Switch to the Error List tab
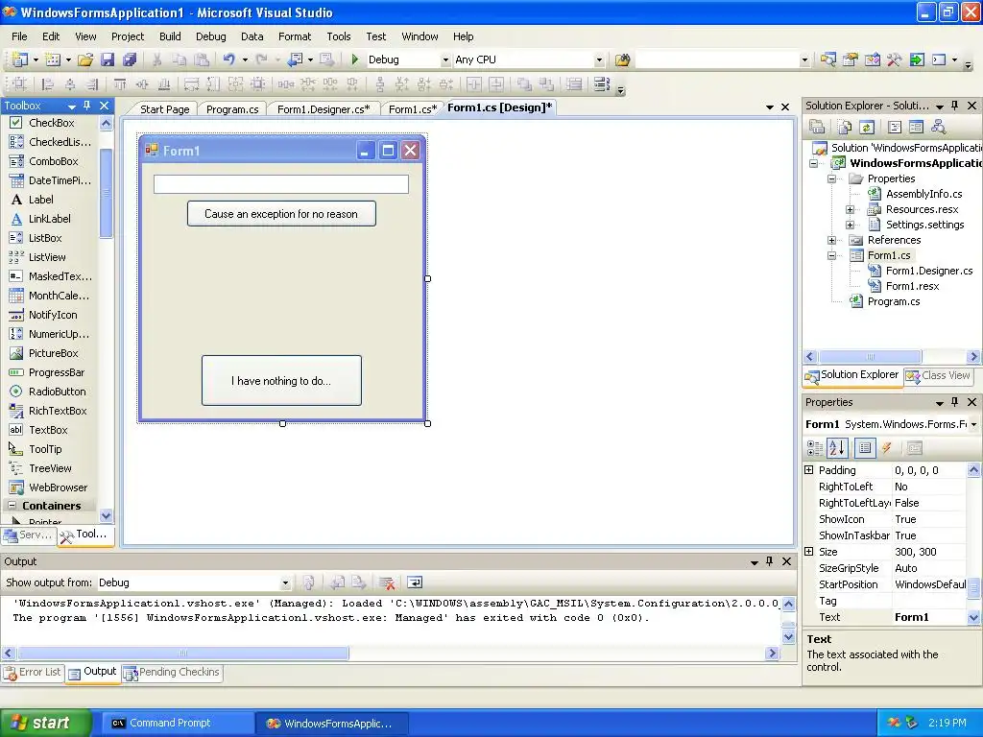Screen dimensions: 983x737 tap(33, 672)
